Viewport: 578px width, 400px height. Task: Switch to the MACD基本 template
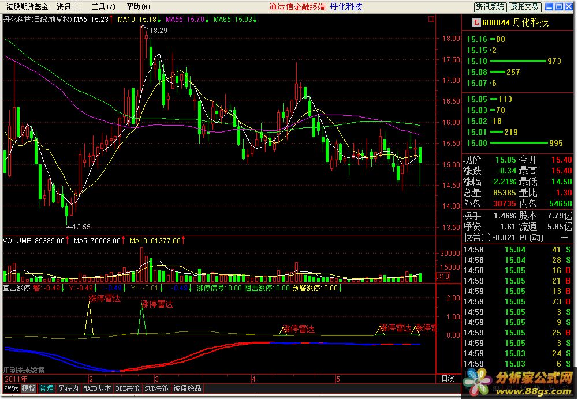point(97,388)
